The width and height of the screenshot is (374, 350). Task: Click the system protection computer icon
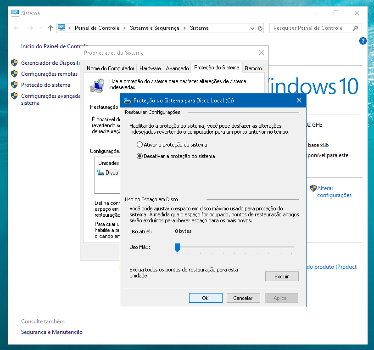98,85
